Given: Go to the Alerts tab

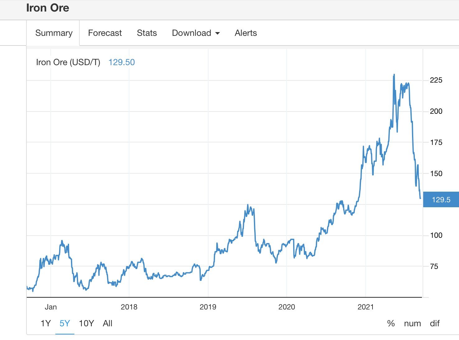Looking at the screenshot, I should tap(246, 33).
